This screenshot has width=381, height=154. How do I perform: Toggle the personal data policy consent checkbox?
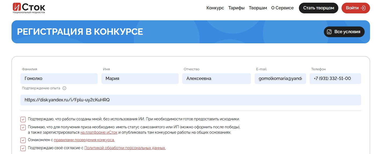(23, 148)
